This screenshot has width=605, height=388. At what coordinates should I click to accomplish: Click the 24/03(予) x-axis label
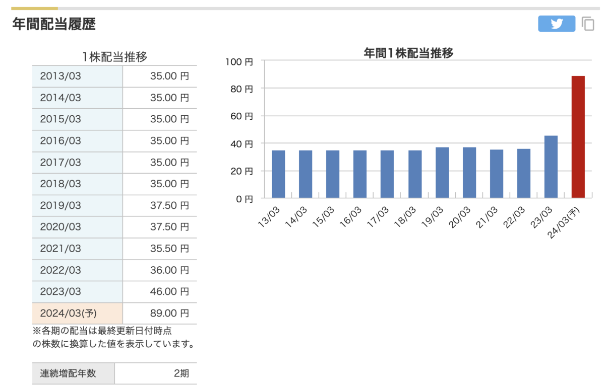click(563, 224)
